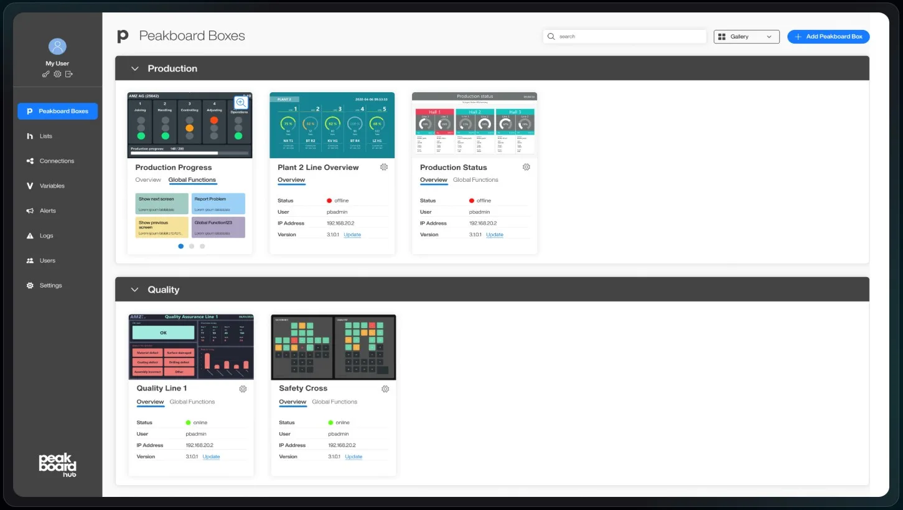Open Connections in the sidebar
The width and height of the screenshot is (903, 510).
pyautogui.click(x=57, y=161)
